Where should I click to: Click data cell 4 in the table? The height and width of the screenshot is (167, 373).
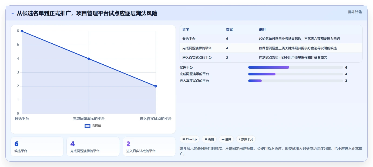(x=227, y=48)
